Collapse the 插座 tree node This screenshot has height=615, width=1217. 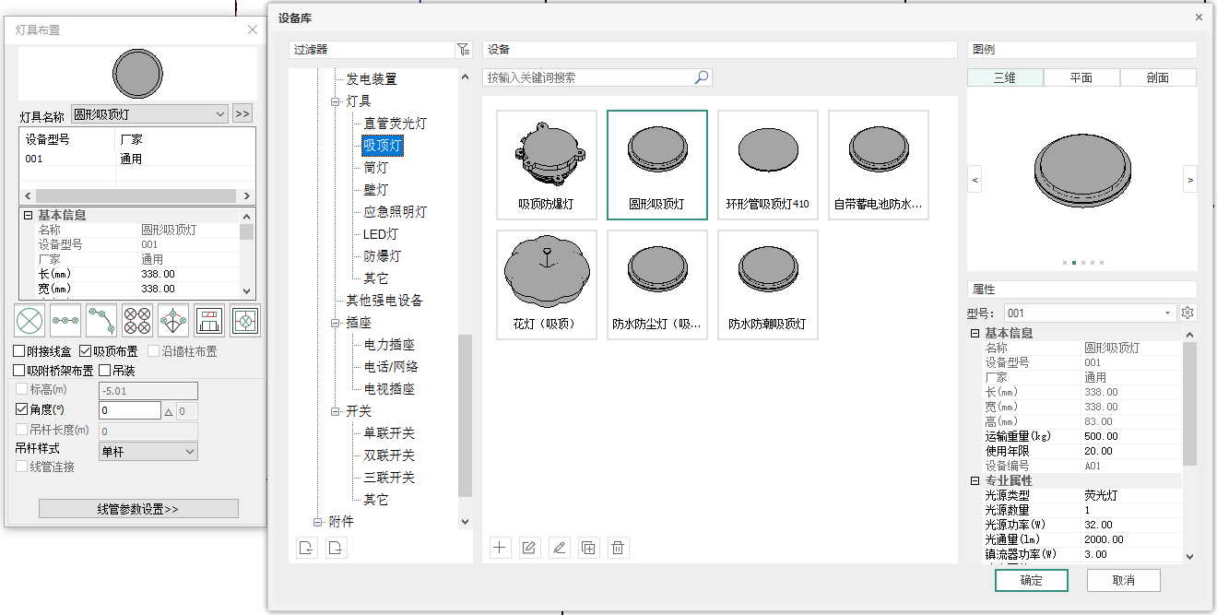[337, 323]
